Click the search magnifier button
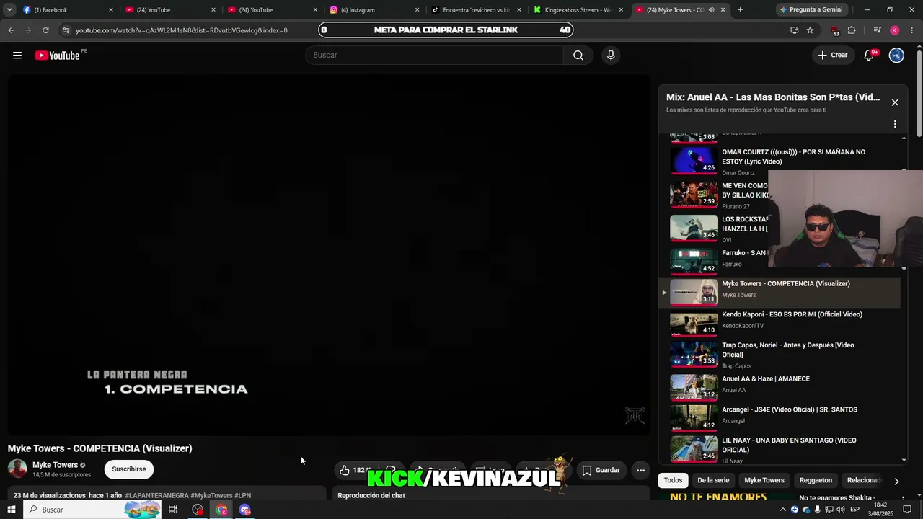Image resolution: width=923 pixels, height=519 pixels. coord(578,56)
